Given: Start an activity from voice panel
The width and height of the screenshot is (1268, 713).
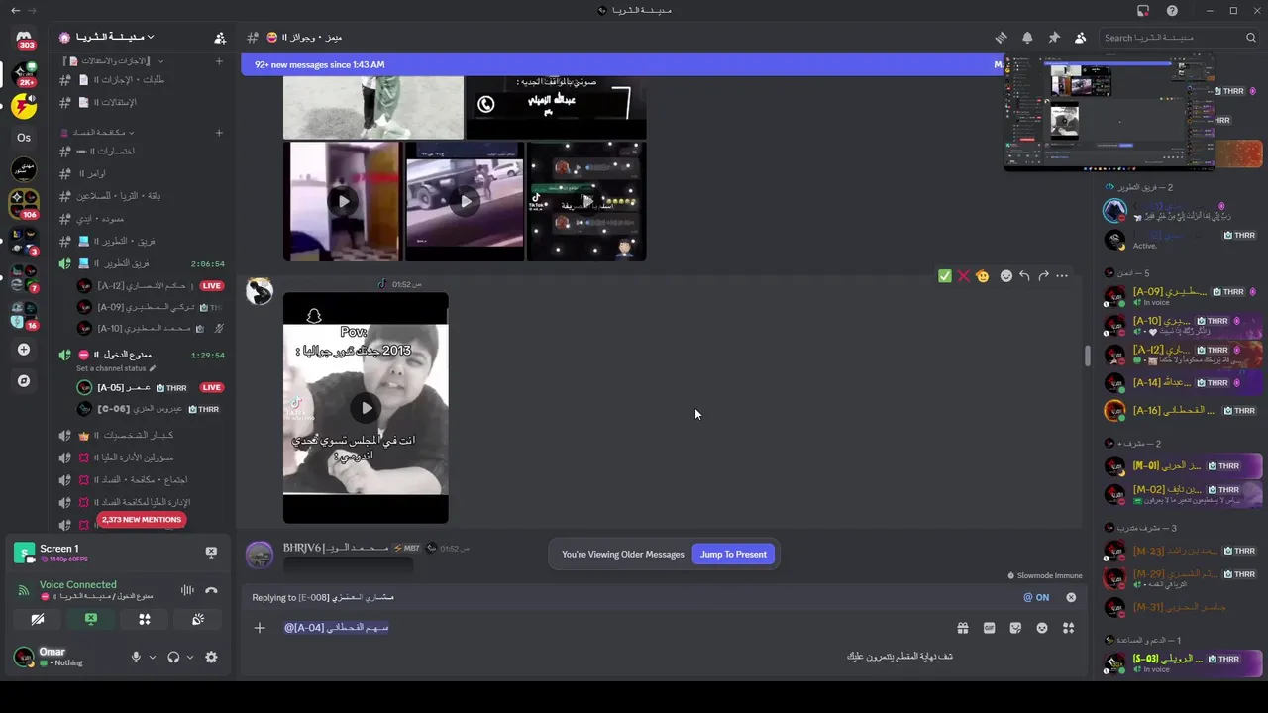Looking at the screenshot, I should [145, 620].
